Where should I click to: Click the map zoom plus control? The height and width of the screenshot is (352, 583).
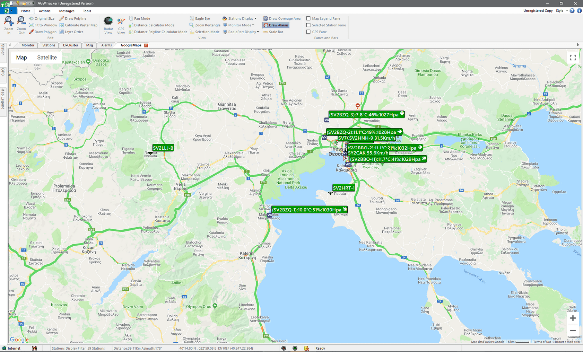[573, 318]
